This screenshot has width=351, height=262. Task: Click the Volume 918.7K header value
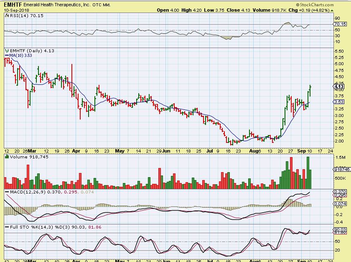point(270,10)
